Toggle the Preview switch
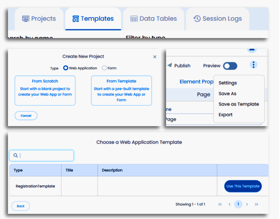 [x=230, y=66]
